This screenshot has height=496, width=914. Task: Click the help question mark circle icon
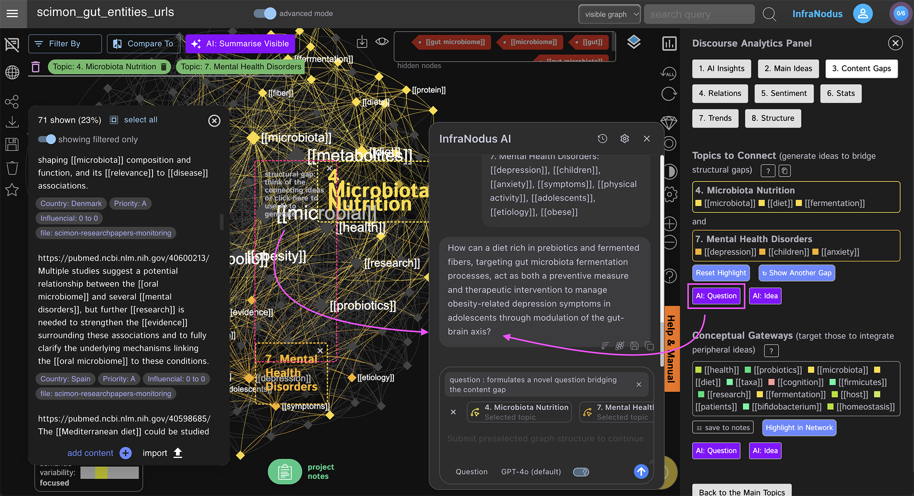pos(670,276)
